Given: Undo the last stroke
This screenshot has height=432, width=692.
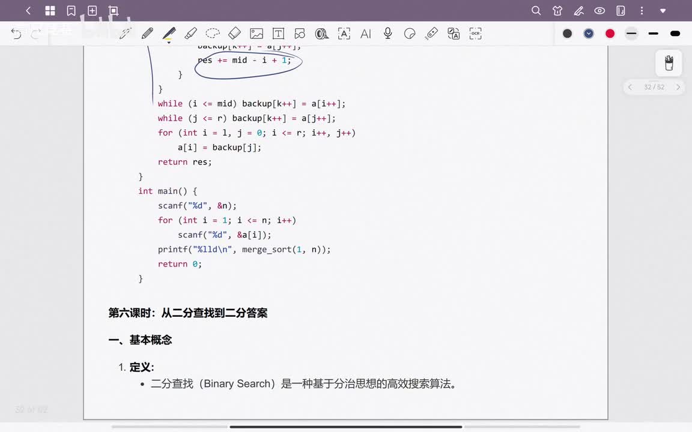Looking at the screenshot, I should (x=16, y=34).
